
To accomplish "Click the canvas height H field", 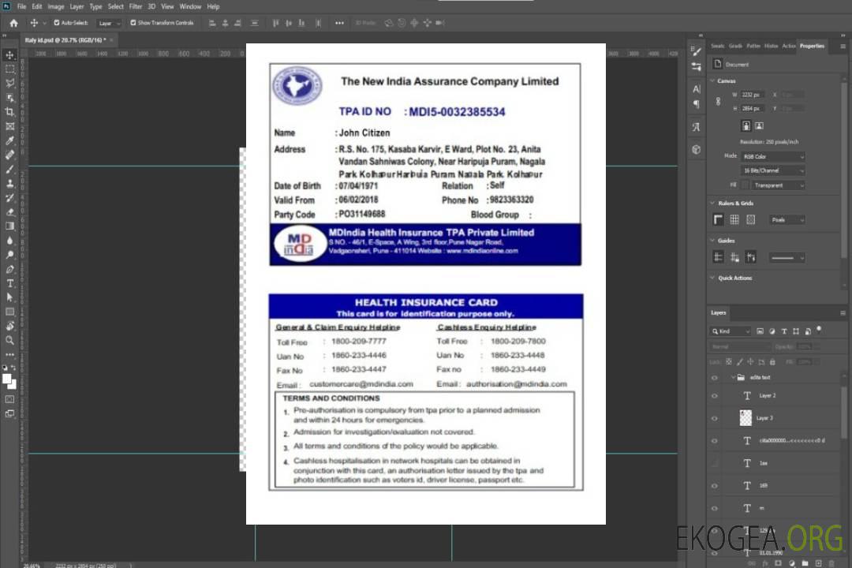I will click(753, 109).
